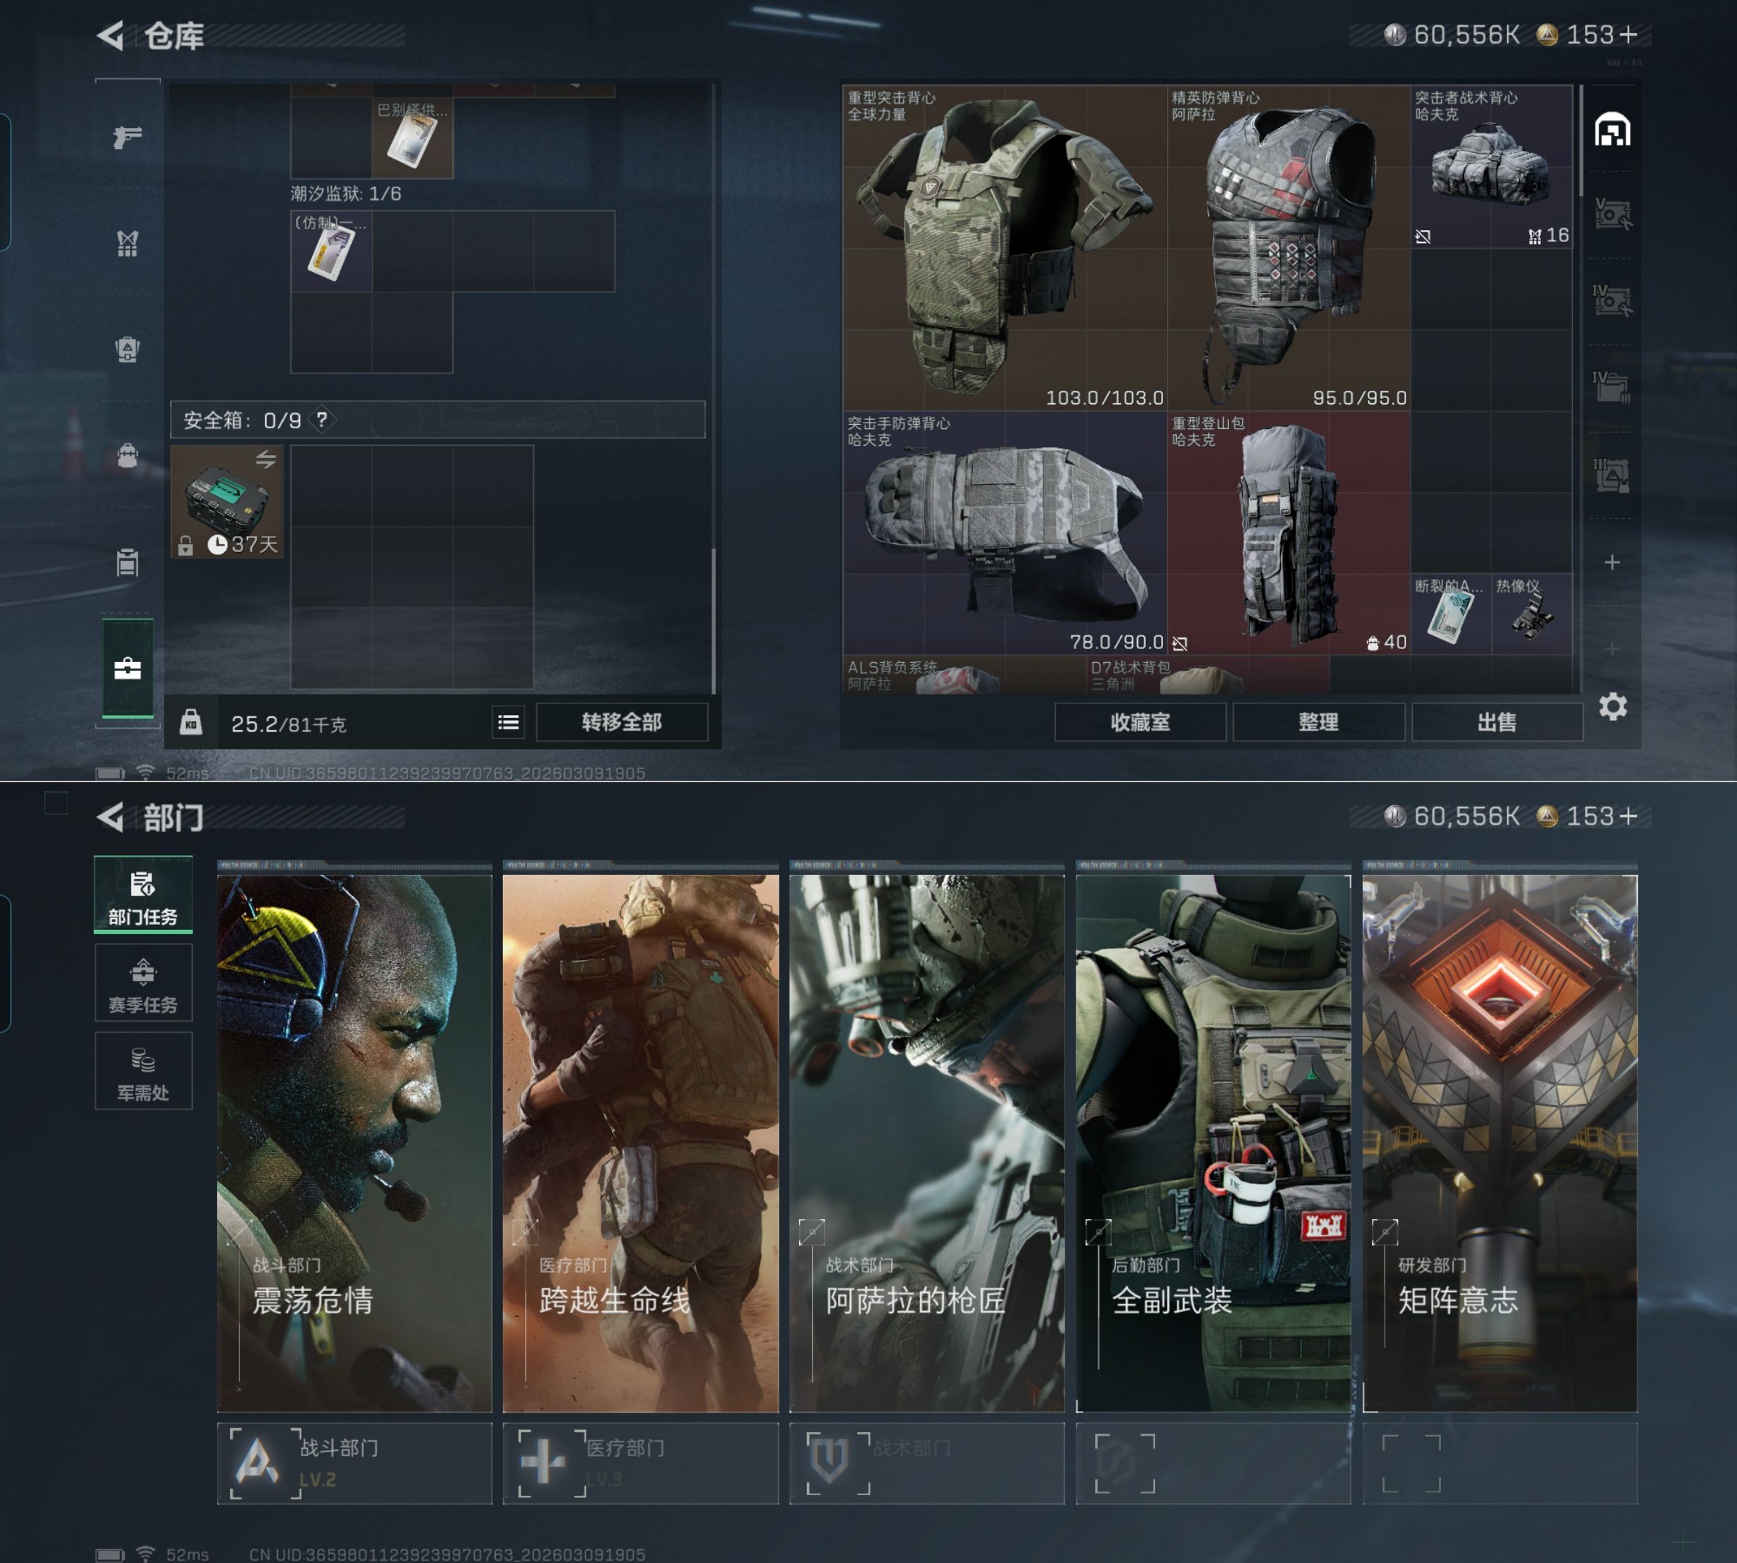
Task: Switch to the 军需处 tab
Action: [x=143, y=1072]
